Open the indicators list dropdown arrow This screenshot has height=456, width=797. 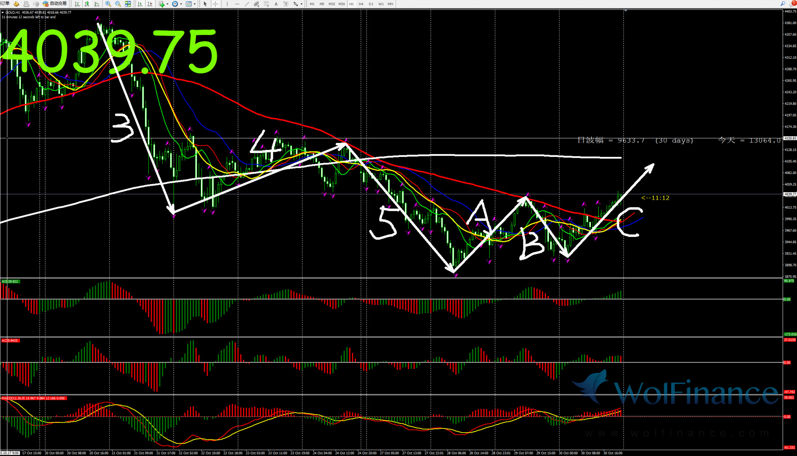pyautogui.click(x=167, y=4)
